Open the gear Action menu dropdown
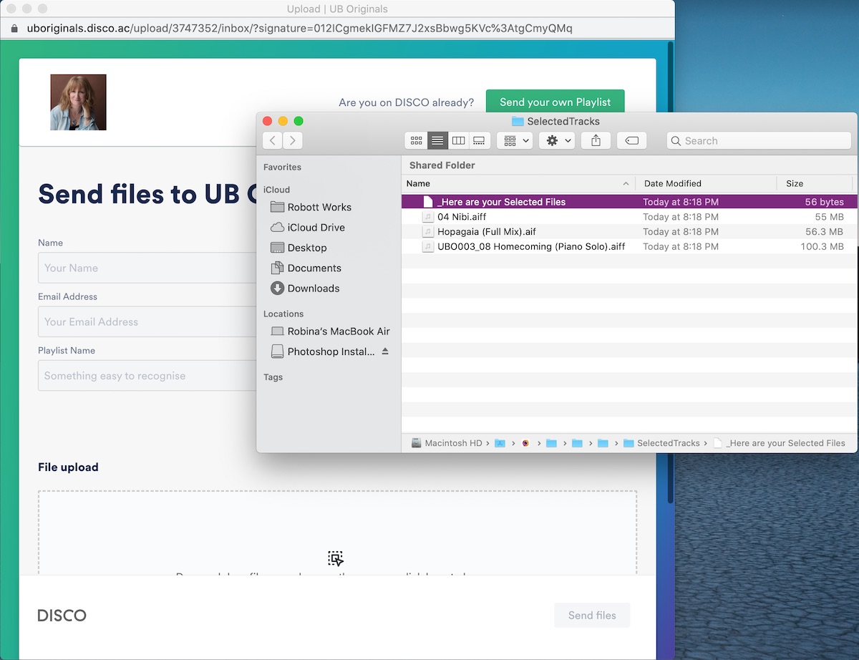Viewport: 859px width, 660px height. pyautogui.click(x=557, y=140)
